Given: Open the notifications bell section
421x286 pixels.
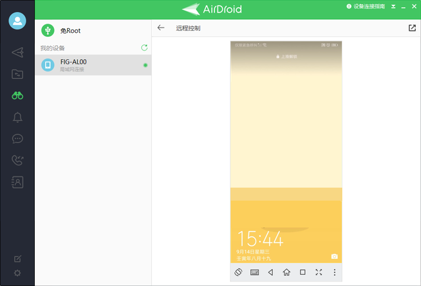Looking at the screenshot, I should [17, 117].
